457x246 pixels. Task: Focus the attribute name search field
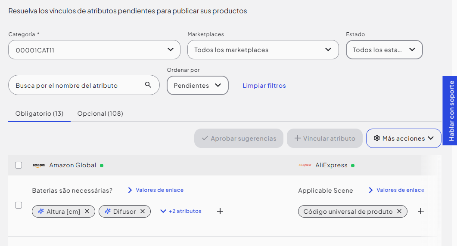[x=84, y=85]
